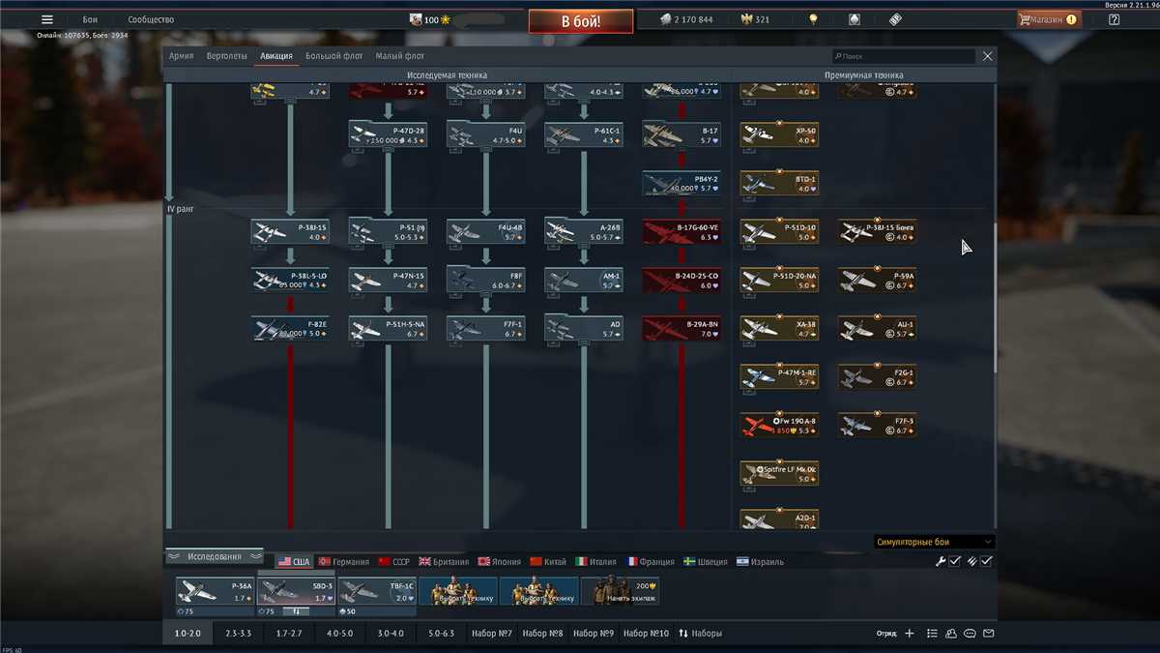Select premium XA-38 aircraft
Screen dimensions: 1160x653
click(x=779, y=329)
